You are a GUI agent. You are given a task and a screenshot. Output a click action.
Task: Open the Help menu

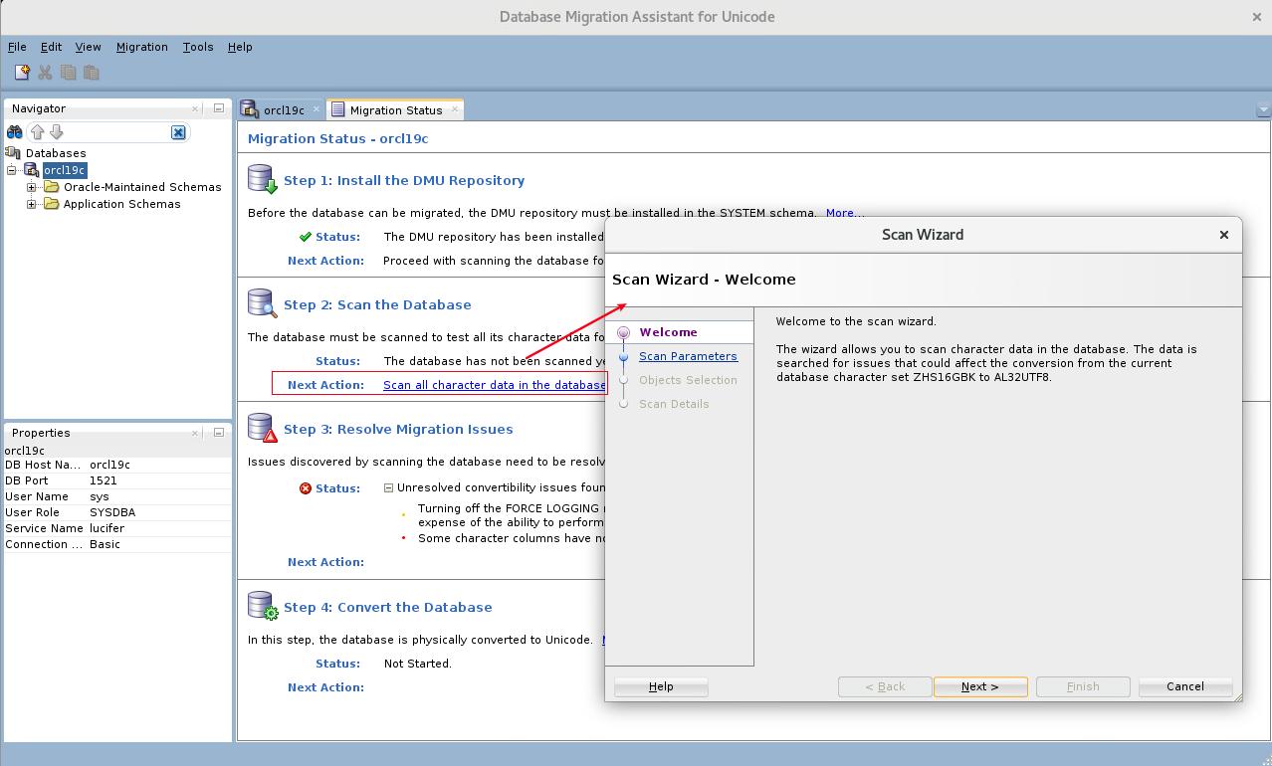click(240, 47)
